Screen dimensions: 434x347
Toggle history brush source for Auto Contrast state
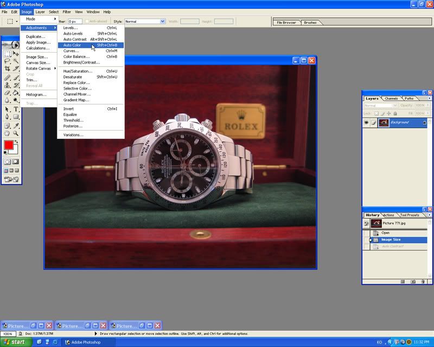coord(367,246)
